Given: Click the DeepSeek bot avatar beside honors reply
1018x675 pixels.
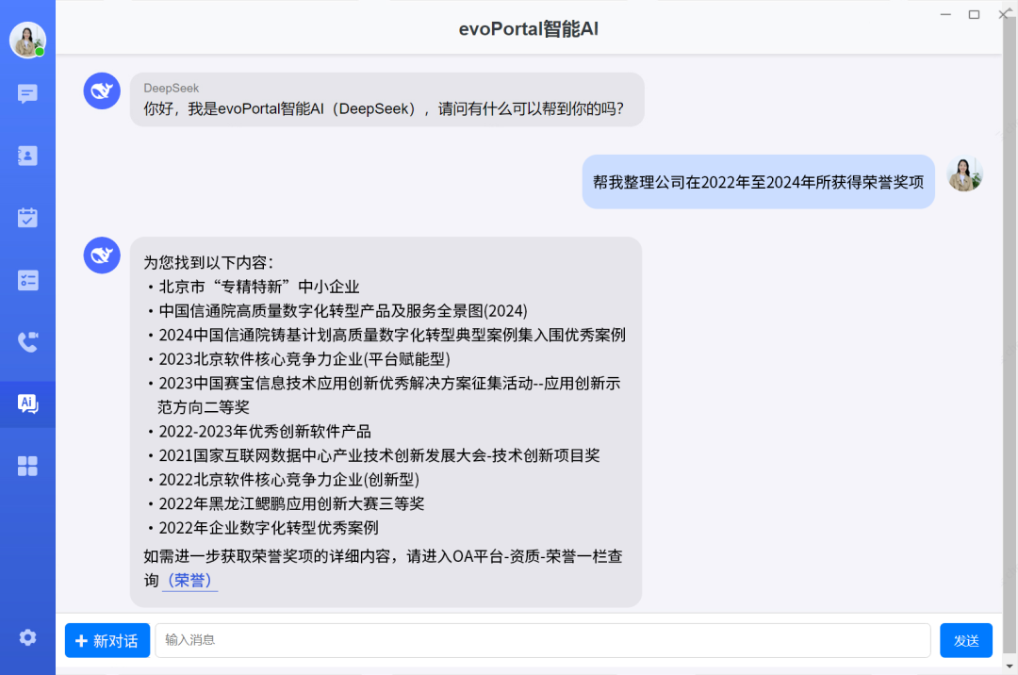Looking at the screenshot, I should pos(102,255).
